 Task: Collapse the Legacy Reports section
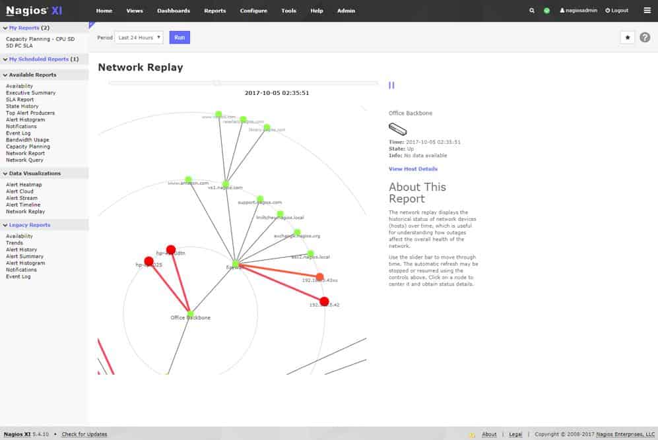(x=5, y=225)
